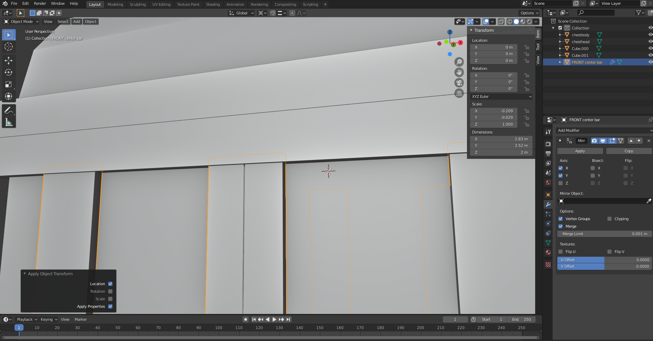This screenshot has width=653, height=341.
Task: Click the Mirror Object eyedropper icon
Action: (x=649, y=201)
